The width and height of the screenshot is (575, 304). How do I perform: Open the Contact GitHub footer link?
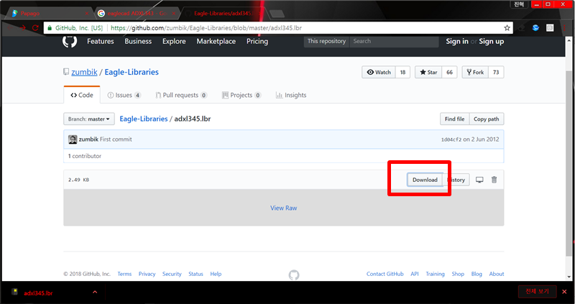click(x=385, y=274)
